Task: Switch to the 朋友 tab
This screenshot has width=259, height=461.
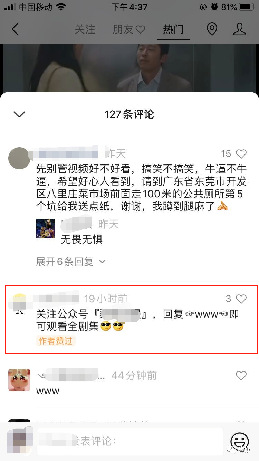Action: (123, 29)
